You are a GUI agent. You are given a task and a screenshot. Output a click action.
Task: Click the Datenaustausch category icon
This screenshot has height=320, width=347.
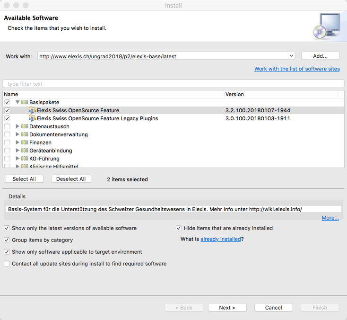tap(25, 126)
